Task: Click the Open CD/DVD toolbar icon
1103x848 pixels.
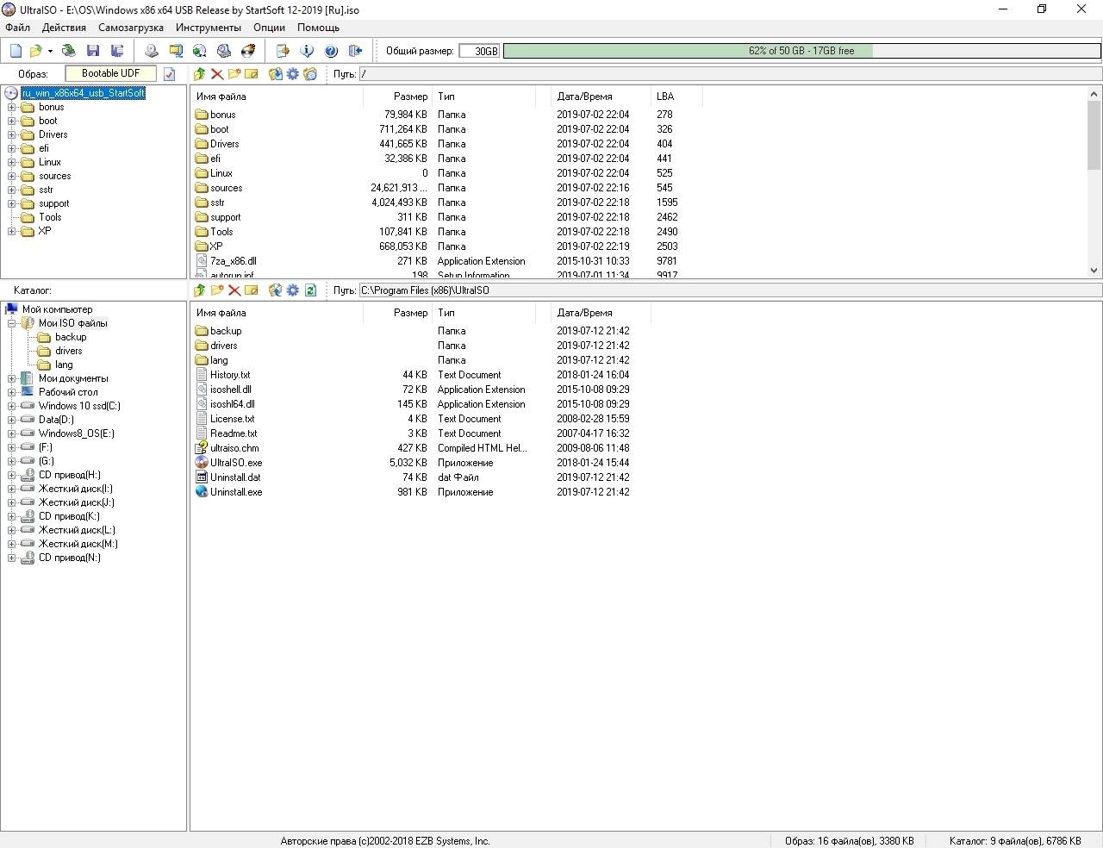Action: click(69, 51)
